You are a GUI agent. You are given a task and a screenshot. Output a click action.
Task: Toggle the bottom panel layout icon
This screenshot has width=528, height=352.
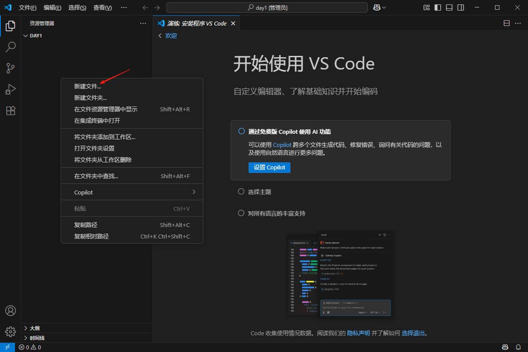449,7
